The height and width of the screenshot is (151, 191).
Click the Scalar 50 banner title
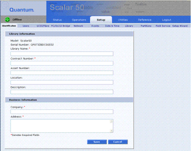point(67,7)
